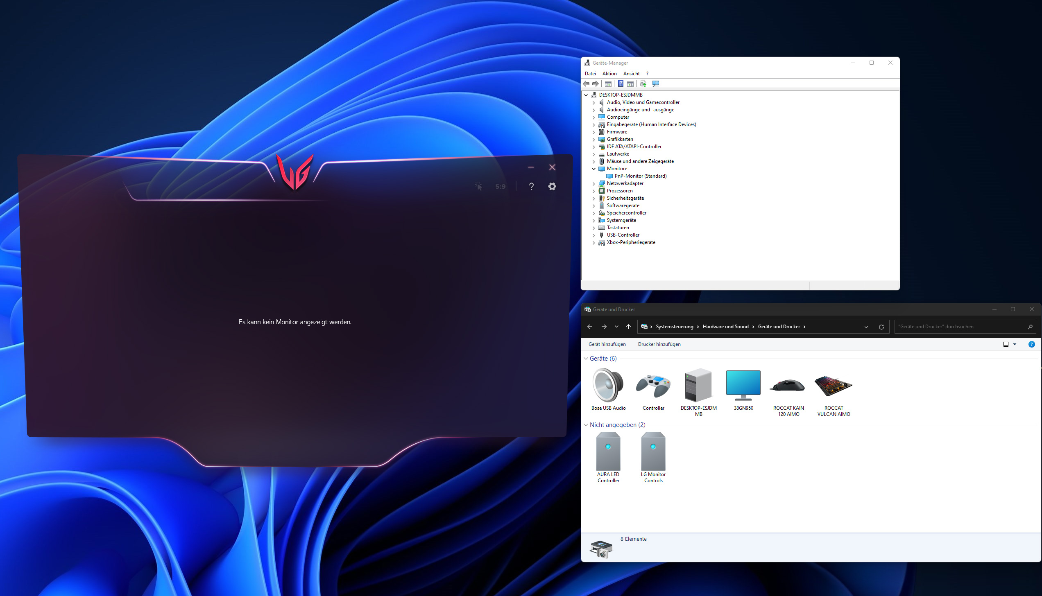
Task: Click the cursor pointer icon in LG app
Action: click(478, 186)
